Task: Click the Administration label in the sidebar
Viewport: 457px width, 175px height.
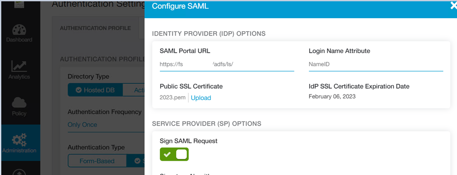Action: click(19, 151)
